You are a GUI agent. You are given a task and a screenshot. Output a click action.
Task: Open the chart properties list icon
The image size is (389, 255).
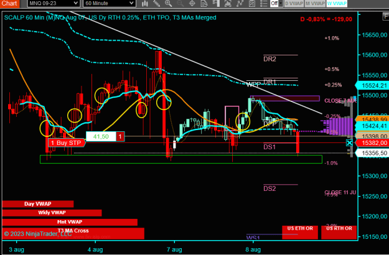pyautogui.click(x=263, y=4)
